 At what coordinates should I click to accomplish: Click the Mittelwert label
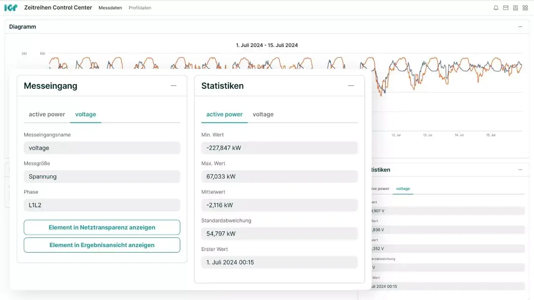[x=213, y=192]
